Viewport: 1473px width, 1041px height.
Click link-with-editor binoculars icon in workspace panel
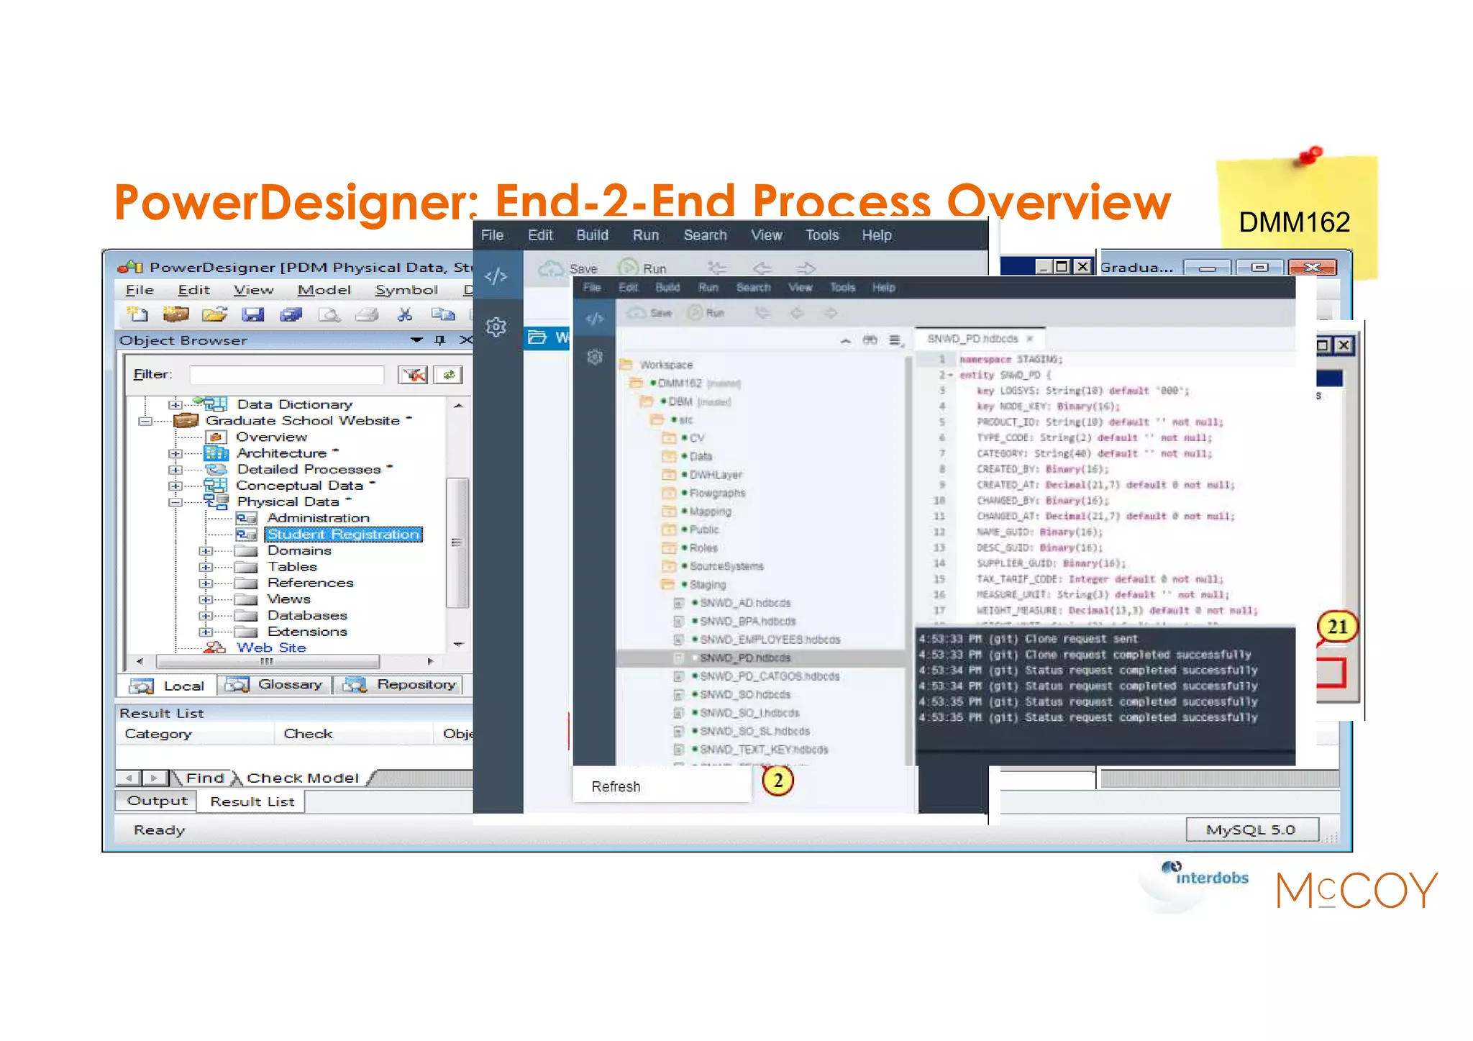pos(870,340)
